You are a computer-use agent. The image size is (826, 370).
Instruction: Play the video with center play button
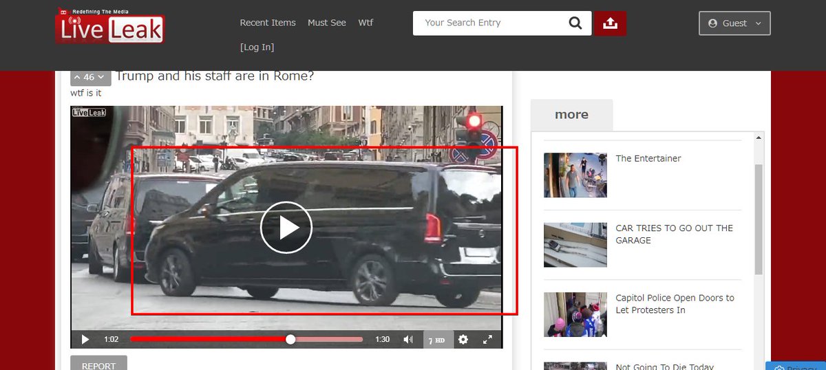[286, 228]
